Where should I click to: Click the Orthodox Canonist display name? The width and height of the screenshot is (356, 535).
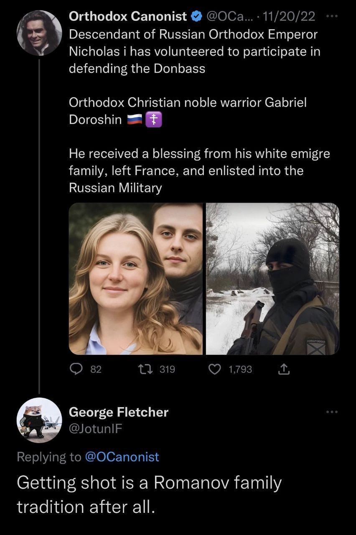point(127,17)
